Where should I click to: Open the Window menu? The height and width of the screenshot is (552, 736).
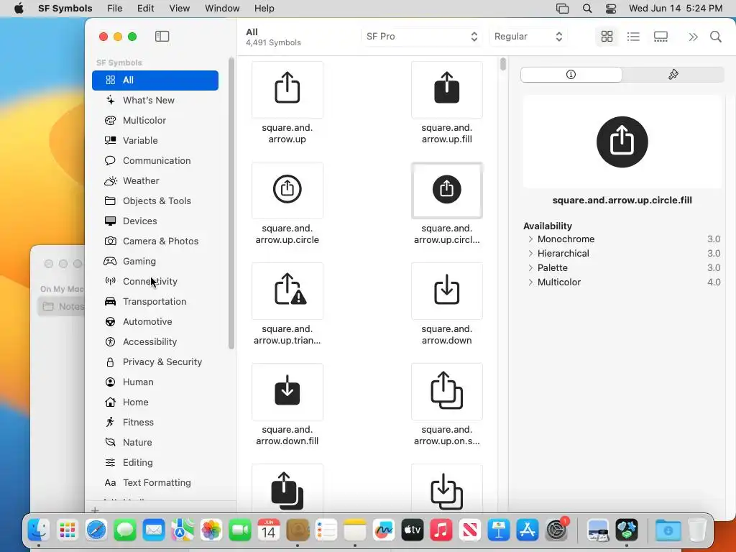tap(222, 9)
